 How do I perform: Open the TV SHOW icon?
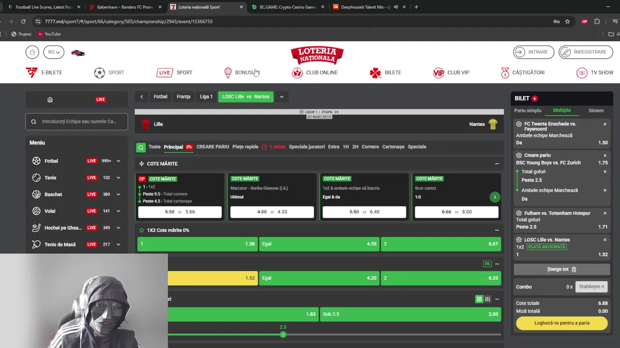[x=582, y=72]
